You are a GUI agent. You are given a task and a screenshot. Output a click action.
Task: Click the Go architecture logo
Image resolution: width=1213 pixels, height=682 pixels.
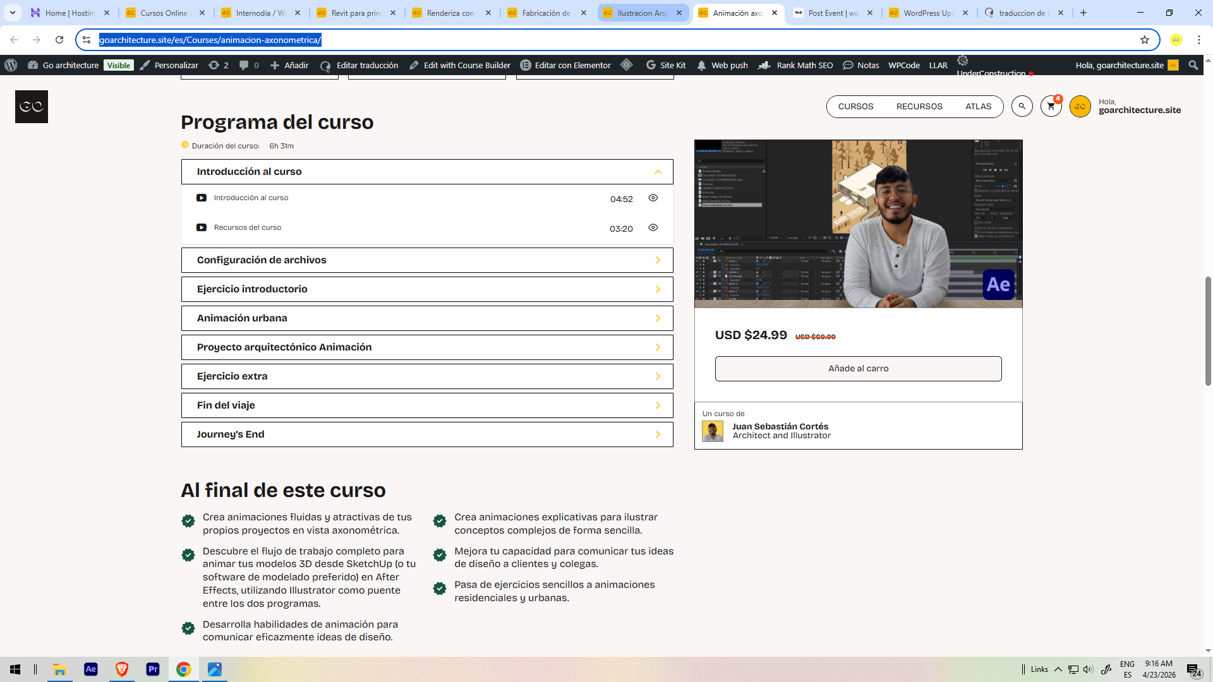coord(31,106)
